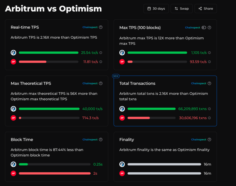Click Optimism OP logo in Finality card
Image resolution: width=236 pixels, height=186 pixels.
point(122,173)
